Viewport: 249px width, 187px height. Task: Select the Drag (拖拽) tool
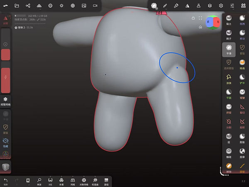coord(242,20)
